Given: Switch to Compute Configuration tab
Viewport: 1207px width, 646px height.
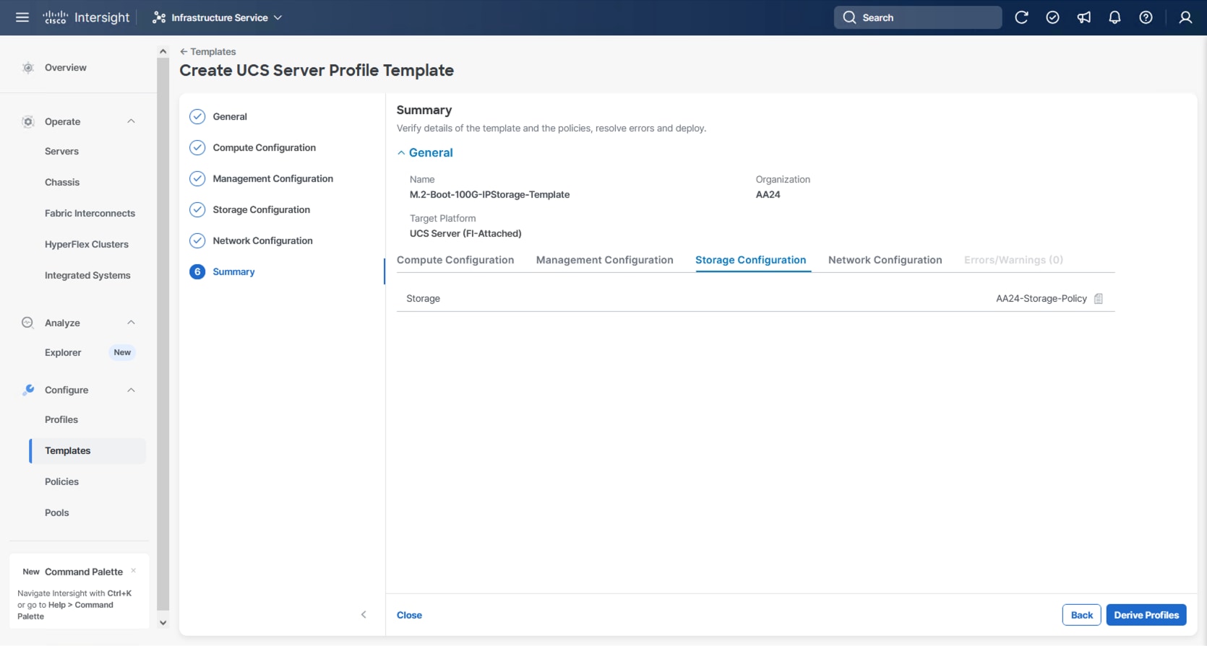Looking at the screenshot, I should [455, 260].
